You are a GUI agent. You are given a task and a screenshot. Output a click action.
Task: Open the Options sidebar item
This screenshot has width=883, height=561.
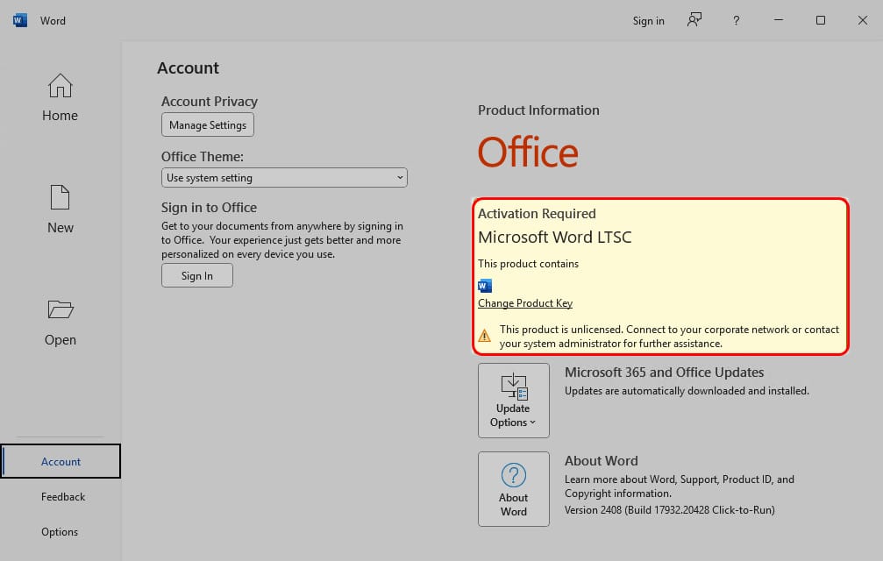[59, 532]
